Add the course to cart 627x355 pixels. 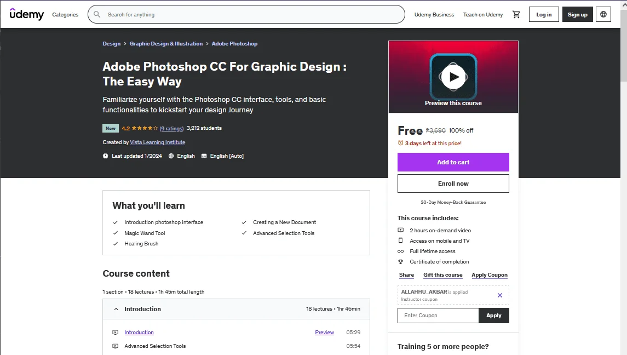coord(453,162)
